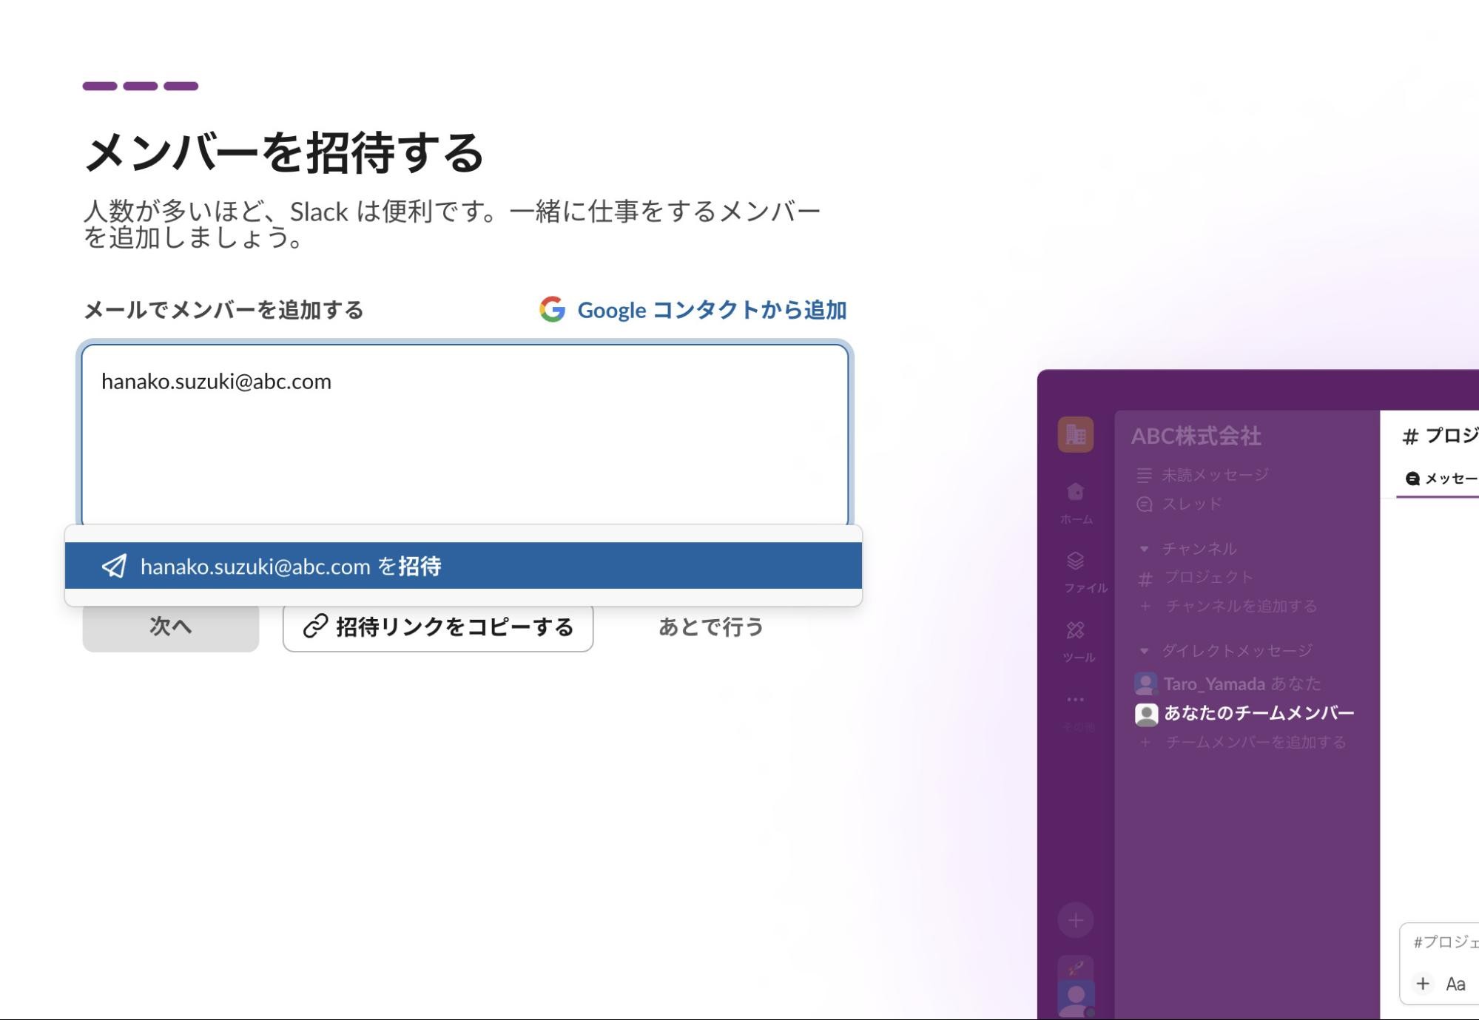Image resolution: width=1479 pixels, height=1020 pixels.
Task: Click the user avatar at preview sidebar bottom
Action: 1076,998
